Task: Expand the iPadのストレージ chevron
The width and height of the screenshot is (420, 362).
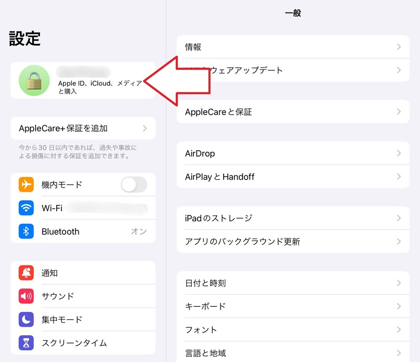Action: pyautogui.click(x=399, y=218)
